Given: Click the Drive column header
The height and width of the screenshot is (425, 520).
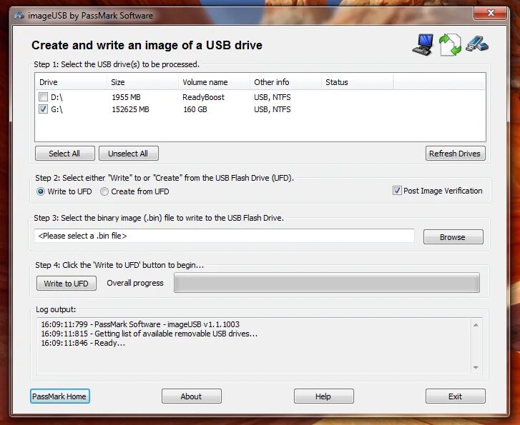Looking at the screenshot, I should tap(71, 82).
